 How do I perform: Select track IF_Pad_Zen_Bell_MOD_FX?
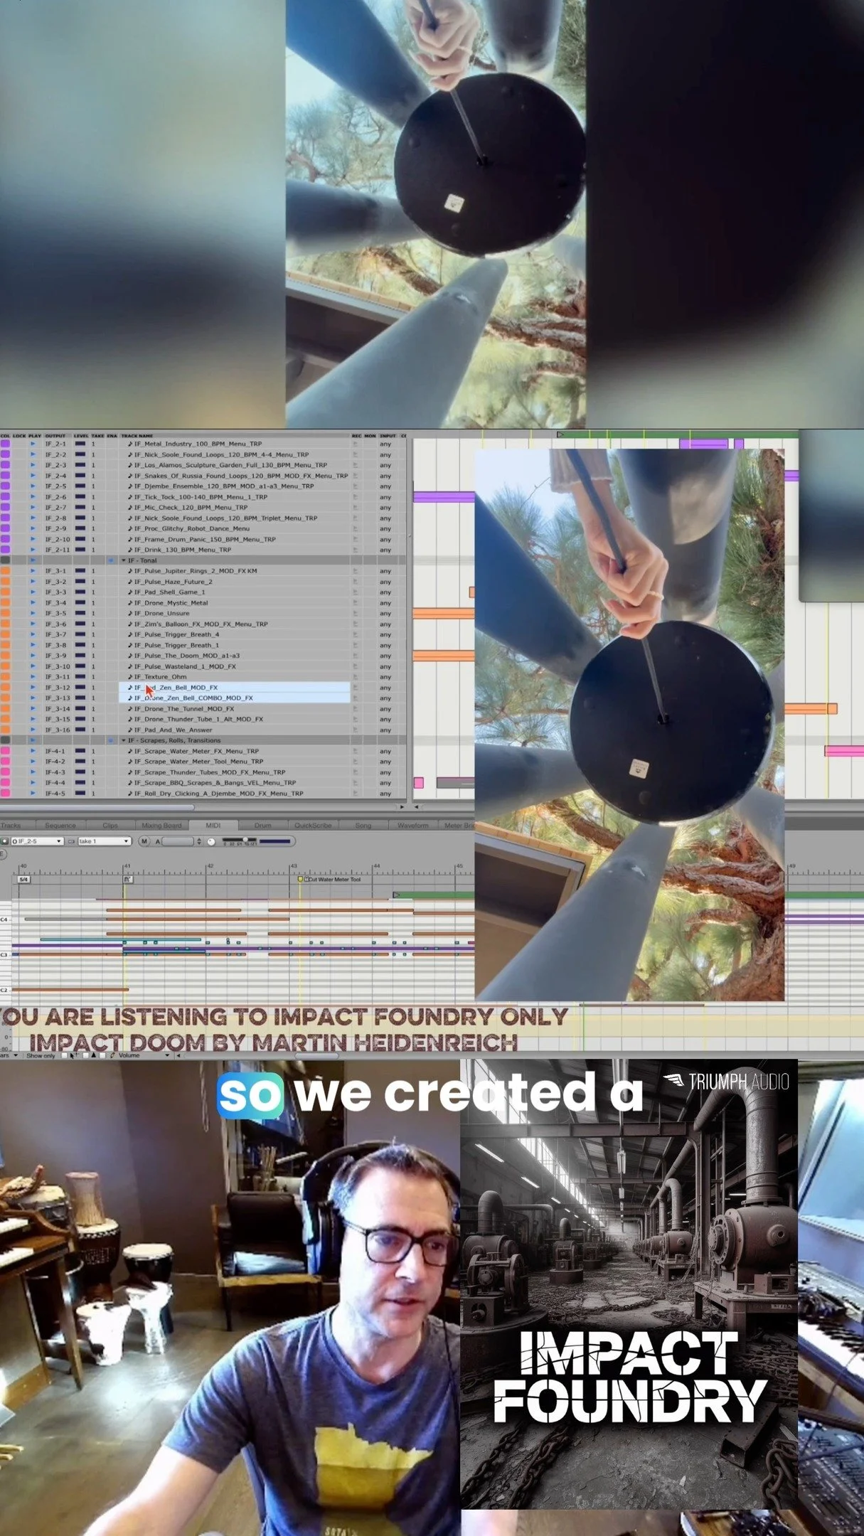(235, 688)
